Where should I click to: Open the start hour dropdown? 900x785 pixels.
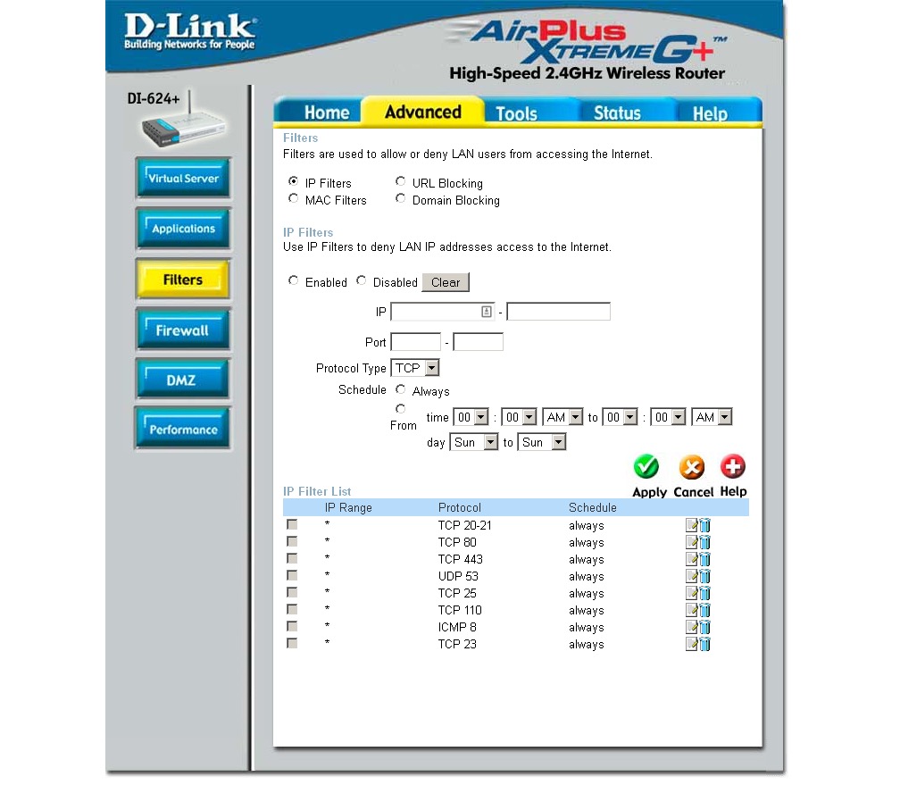tap(471, 417)
